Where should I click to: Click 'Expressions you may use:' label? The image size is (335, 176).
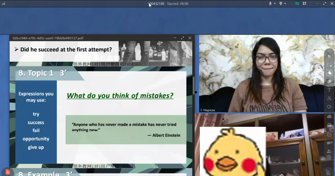36,97
